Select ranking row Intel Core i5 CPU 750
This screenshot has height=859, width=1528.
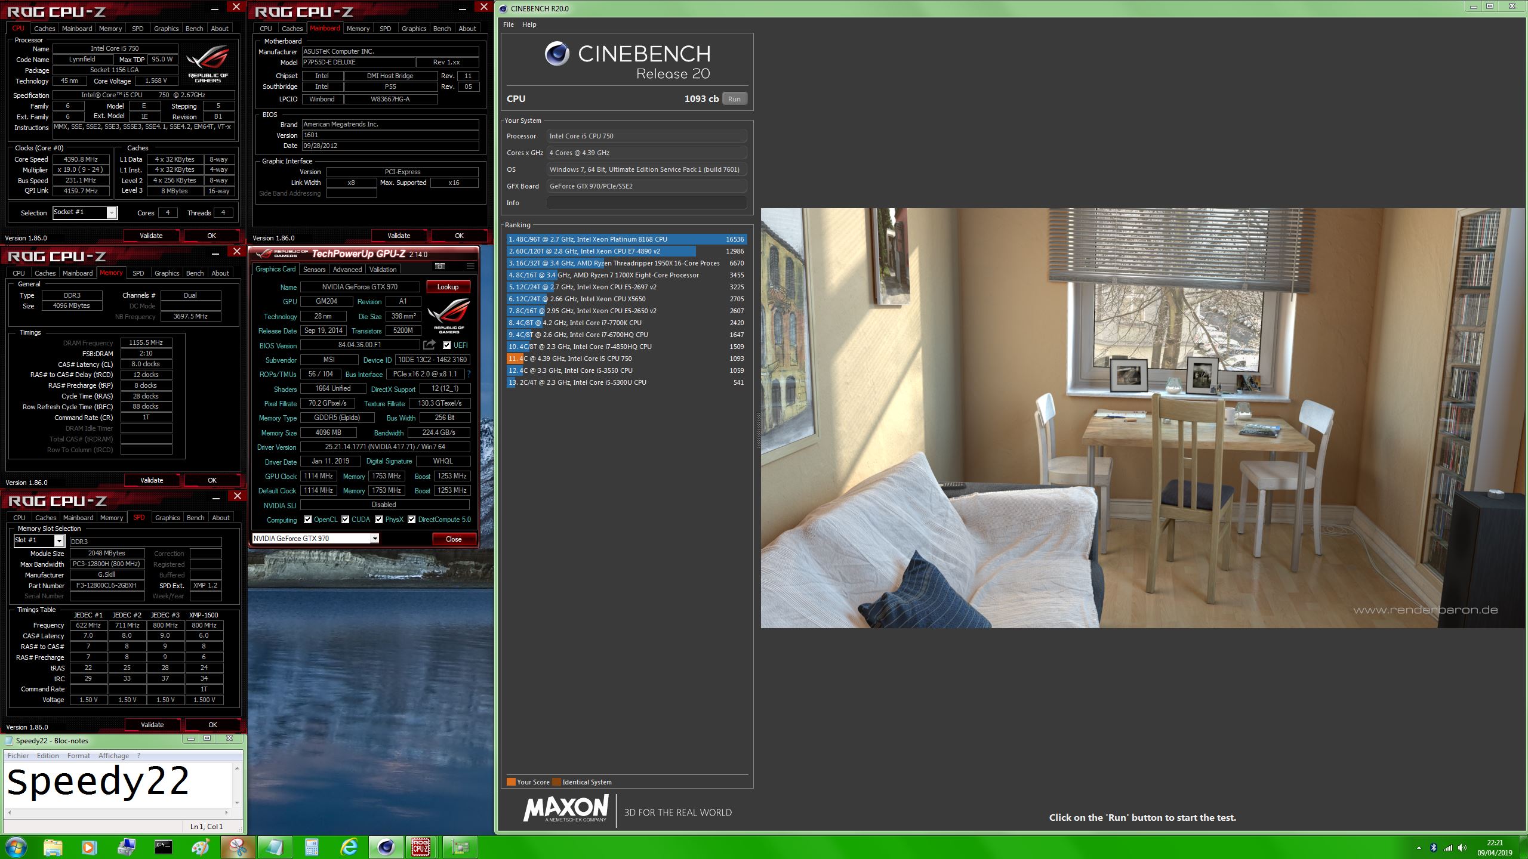click(627, 359)
